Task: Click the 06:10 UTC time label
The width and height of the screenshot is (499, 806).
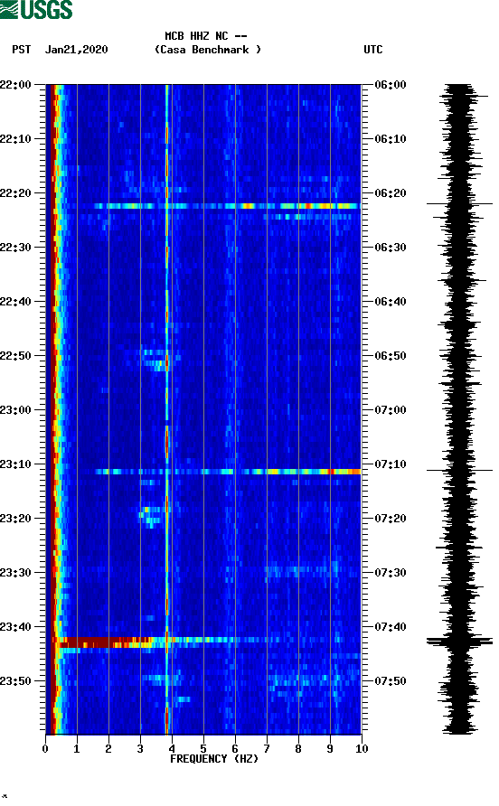Action: pos(391,139)
